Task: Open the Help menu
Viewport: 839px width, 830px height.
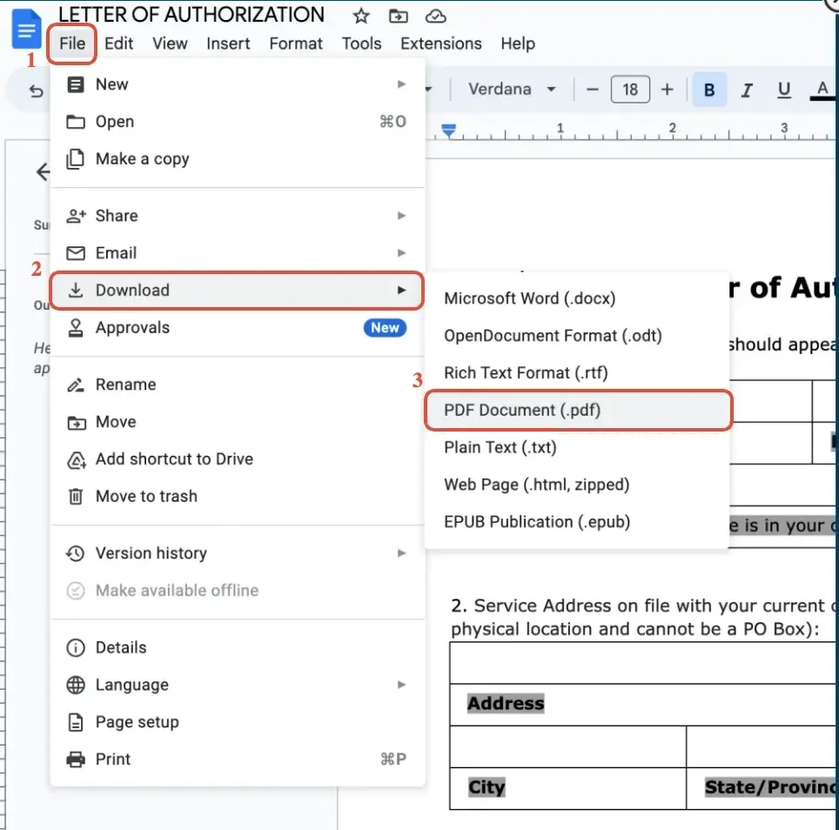Action: 518,44
